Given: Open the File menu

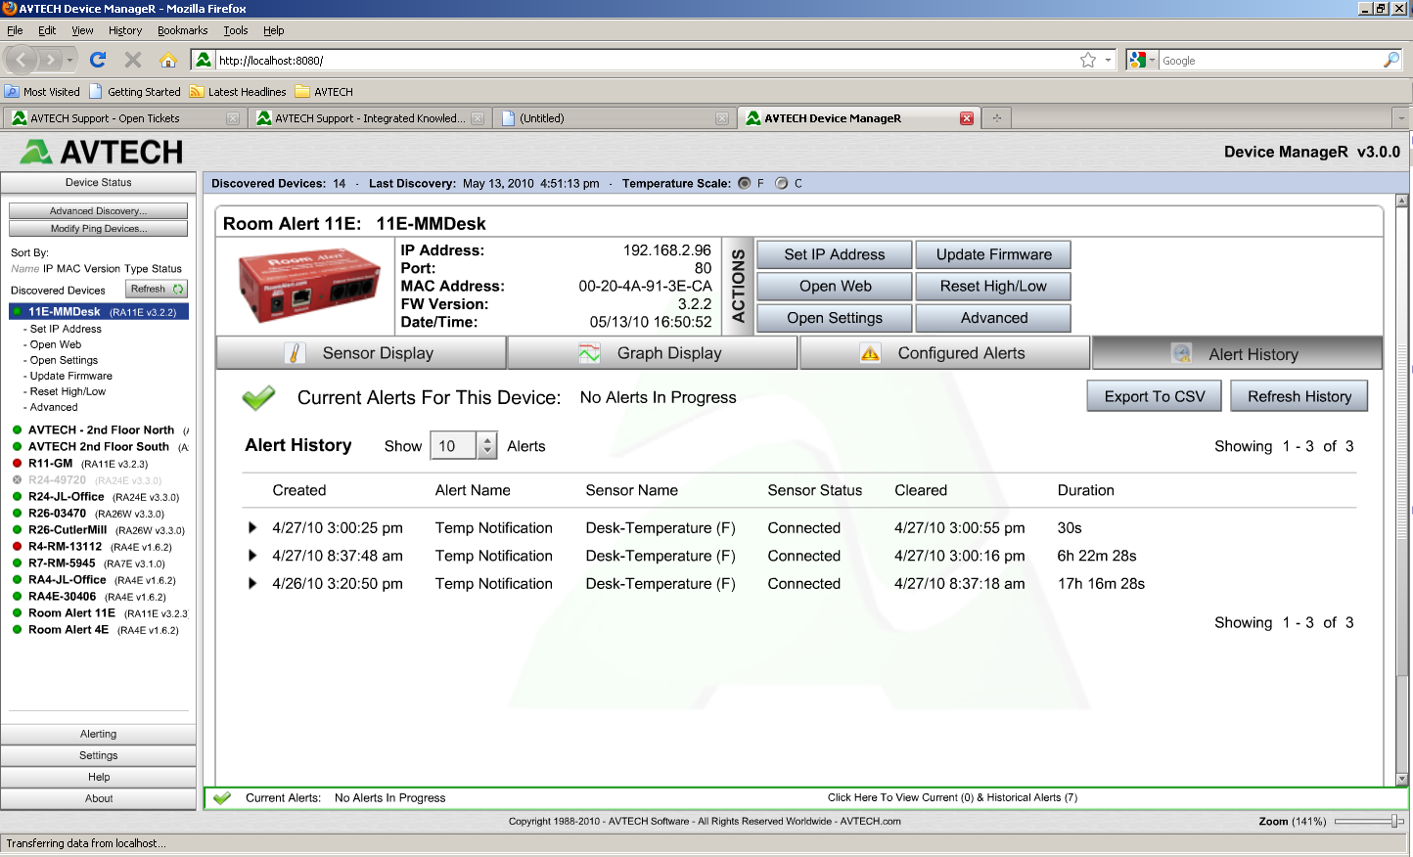Looking at the screenshot, I should 15,31.
